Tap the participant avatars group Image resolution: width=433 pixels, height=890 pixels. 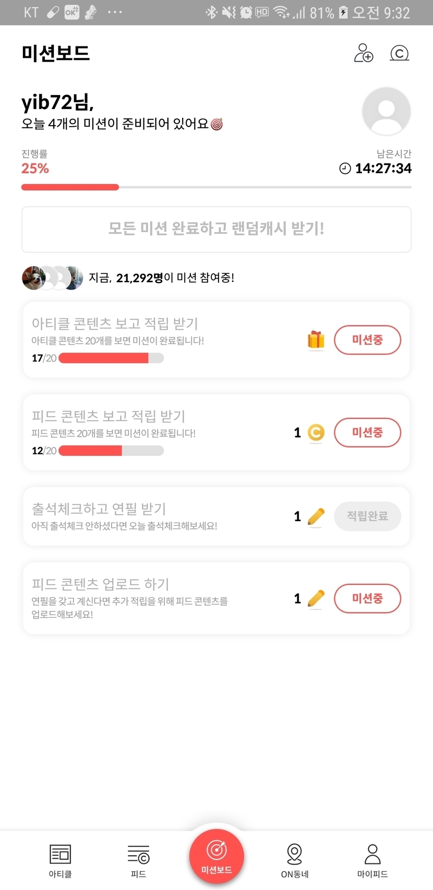pos(52,278)
